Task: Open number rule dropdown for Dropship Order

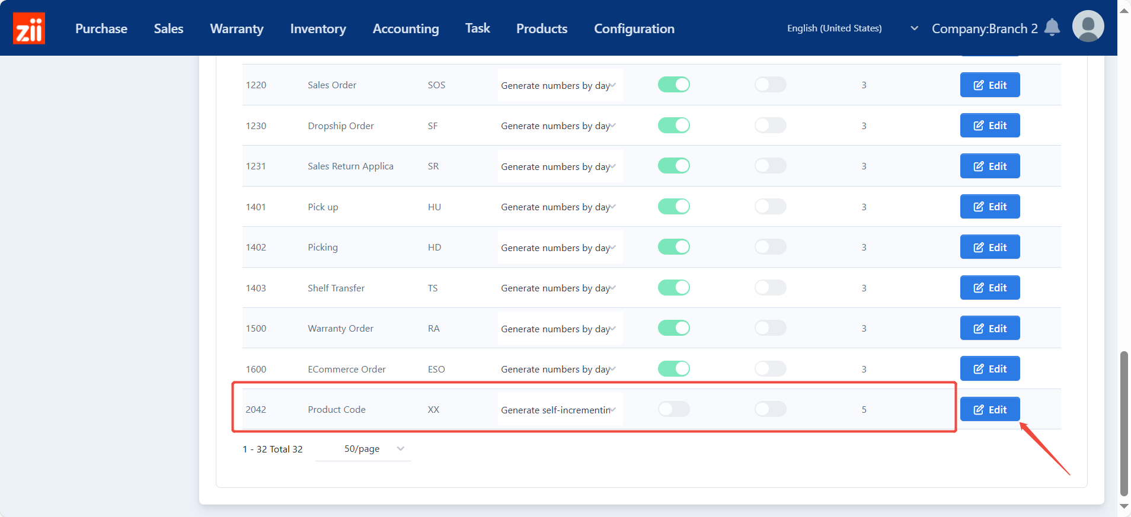Action: [x=560, y=126]
